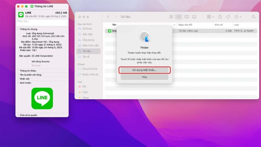Expand the Nhận xét section
This screenshot has width=261, height=147.
tap(18, 79)
